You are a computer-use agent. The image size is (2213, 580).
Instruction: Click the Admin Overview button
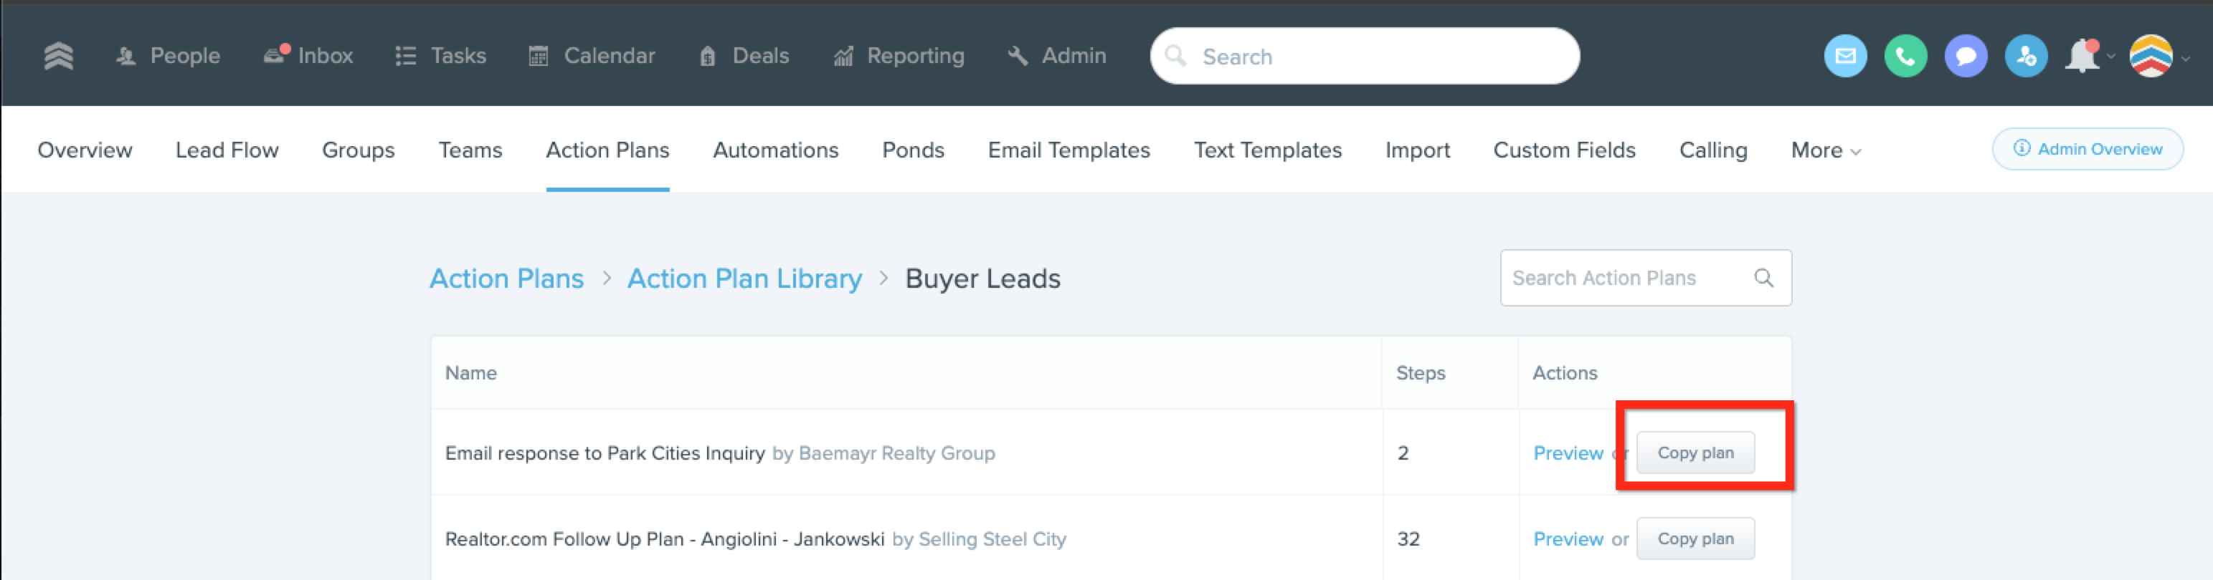pyautogui.click(x=2087, y=149)
